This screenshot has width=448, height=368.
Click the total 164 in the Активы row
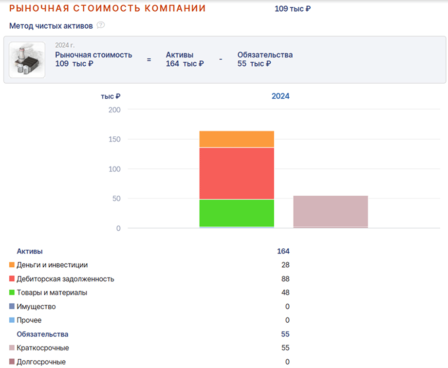click(x=283, y=251)
